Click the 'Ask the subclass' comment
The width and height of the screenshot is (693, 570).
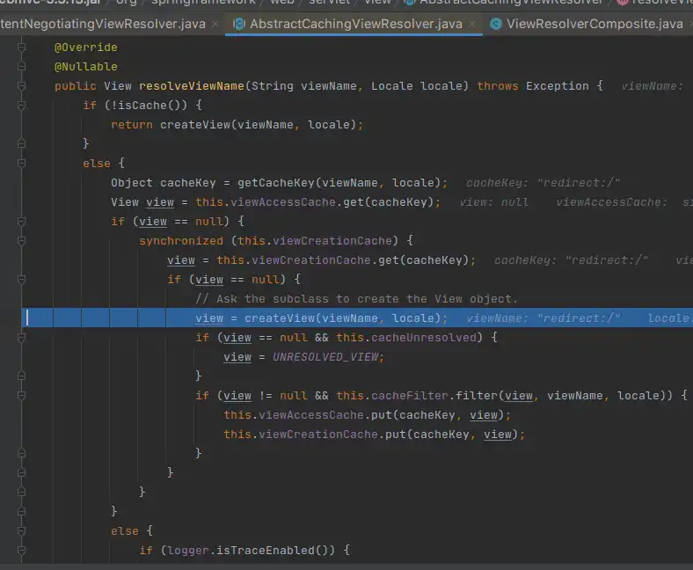(356, 299)
